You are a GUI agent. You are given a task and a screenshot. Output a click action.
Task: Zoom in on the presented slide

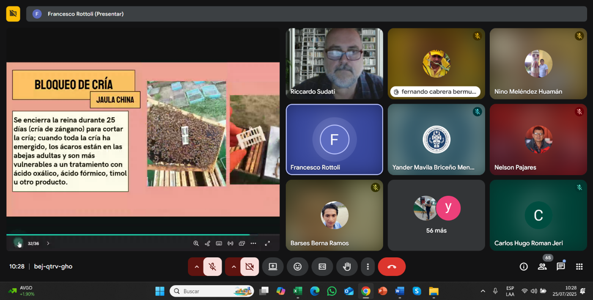point(196,243)
